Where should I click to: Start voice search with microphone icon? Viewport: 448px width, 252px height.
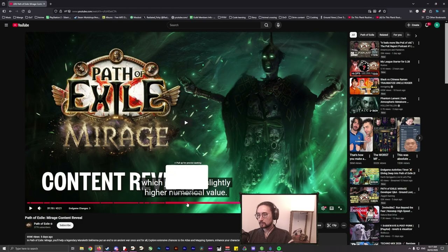[x=278, y=25]
